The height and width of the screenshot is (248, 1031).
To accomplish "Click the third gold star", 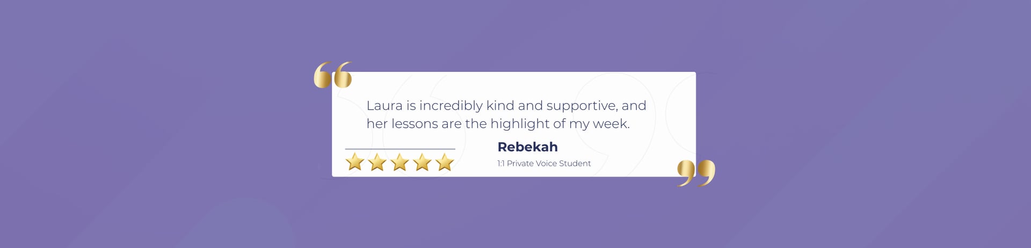I will point(400,162).
